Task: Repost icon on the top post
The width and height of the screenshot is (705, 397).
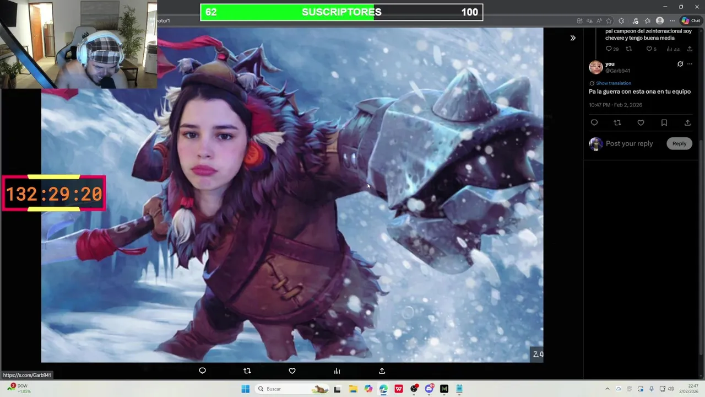Action: pos(629,49)
